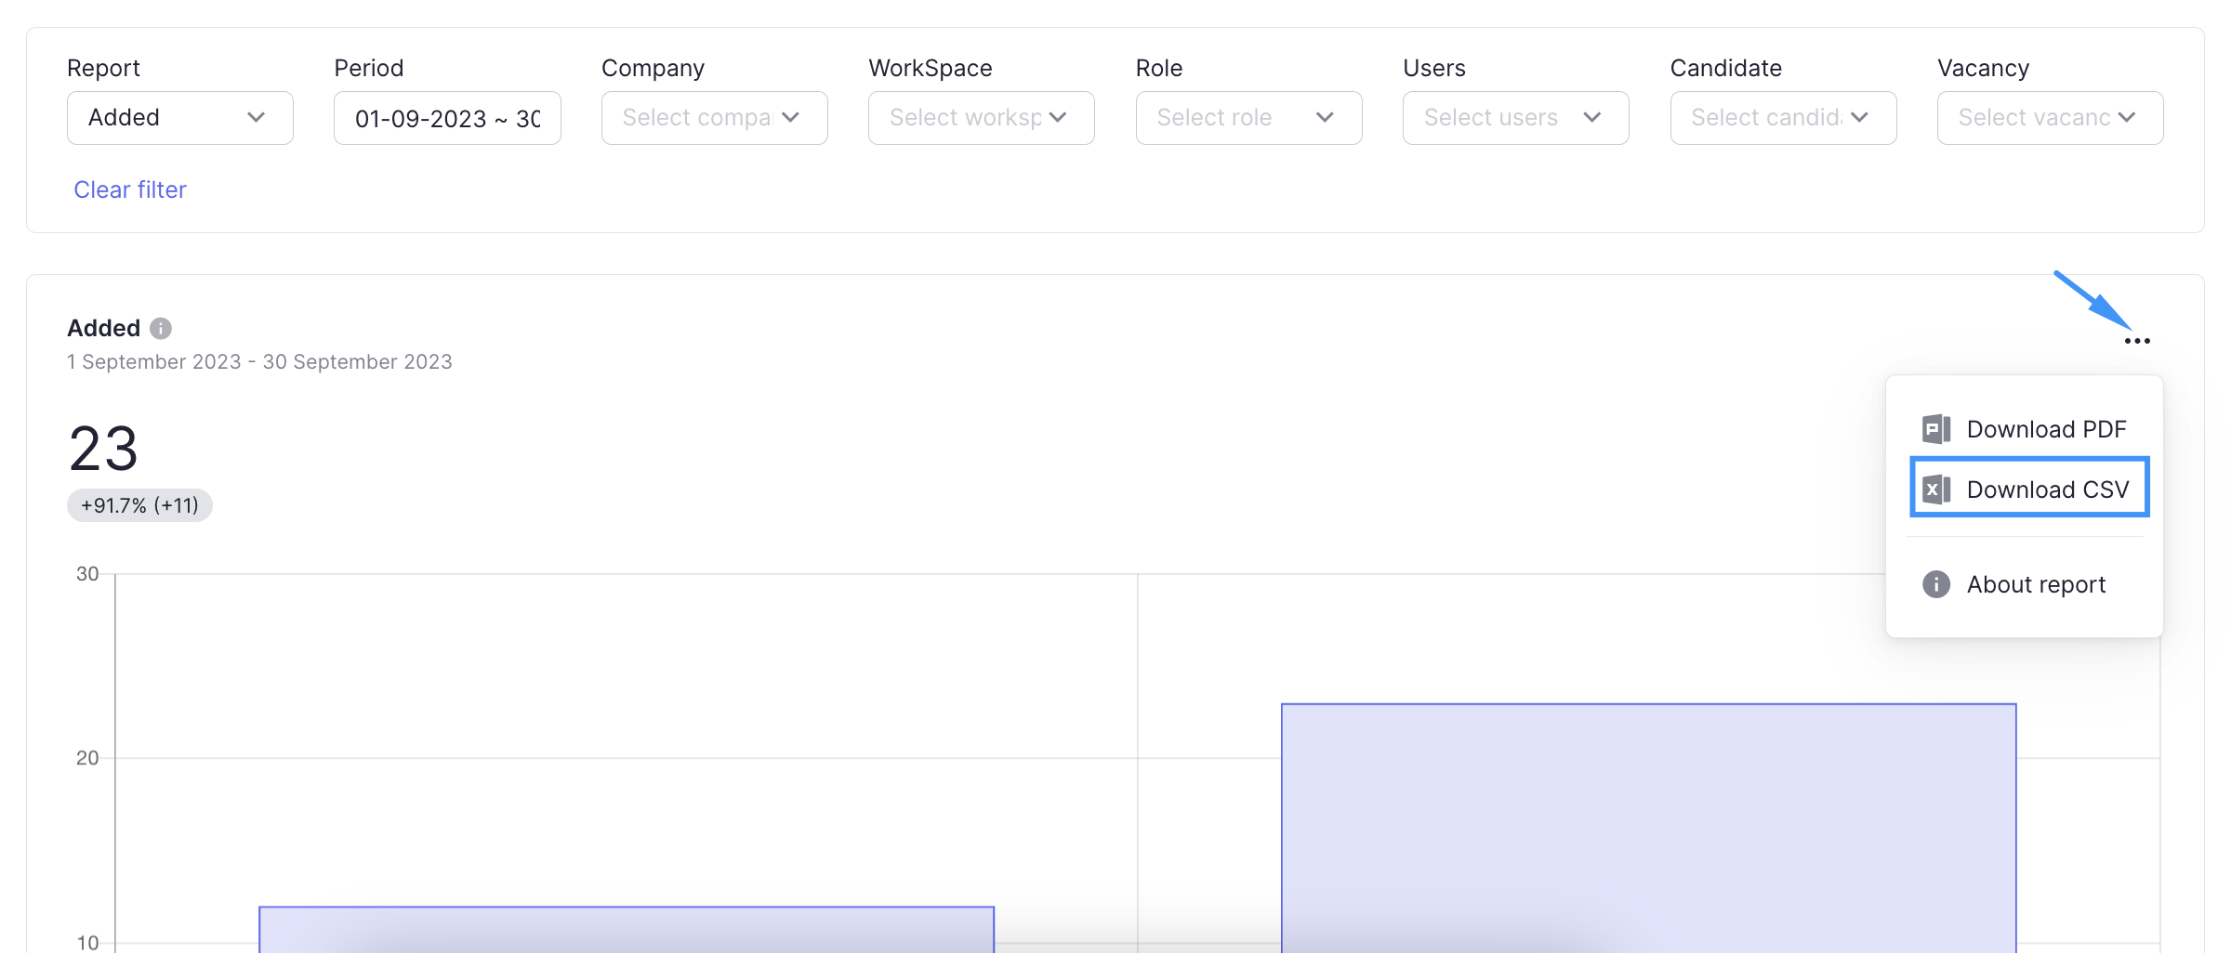
Task: Select Download PDF from the menu
Action: tap(2046, 429)
